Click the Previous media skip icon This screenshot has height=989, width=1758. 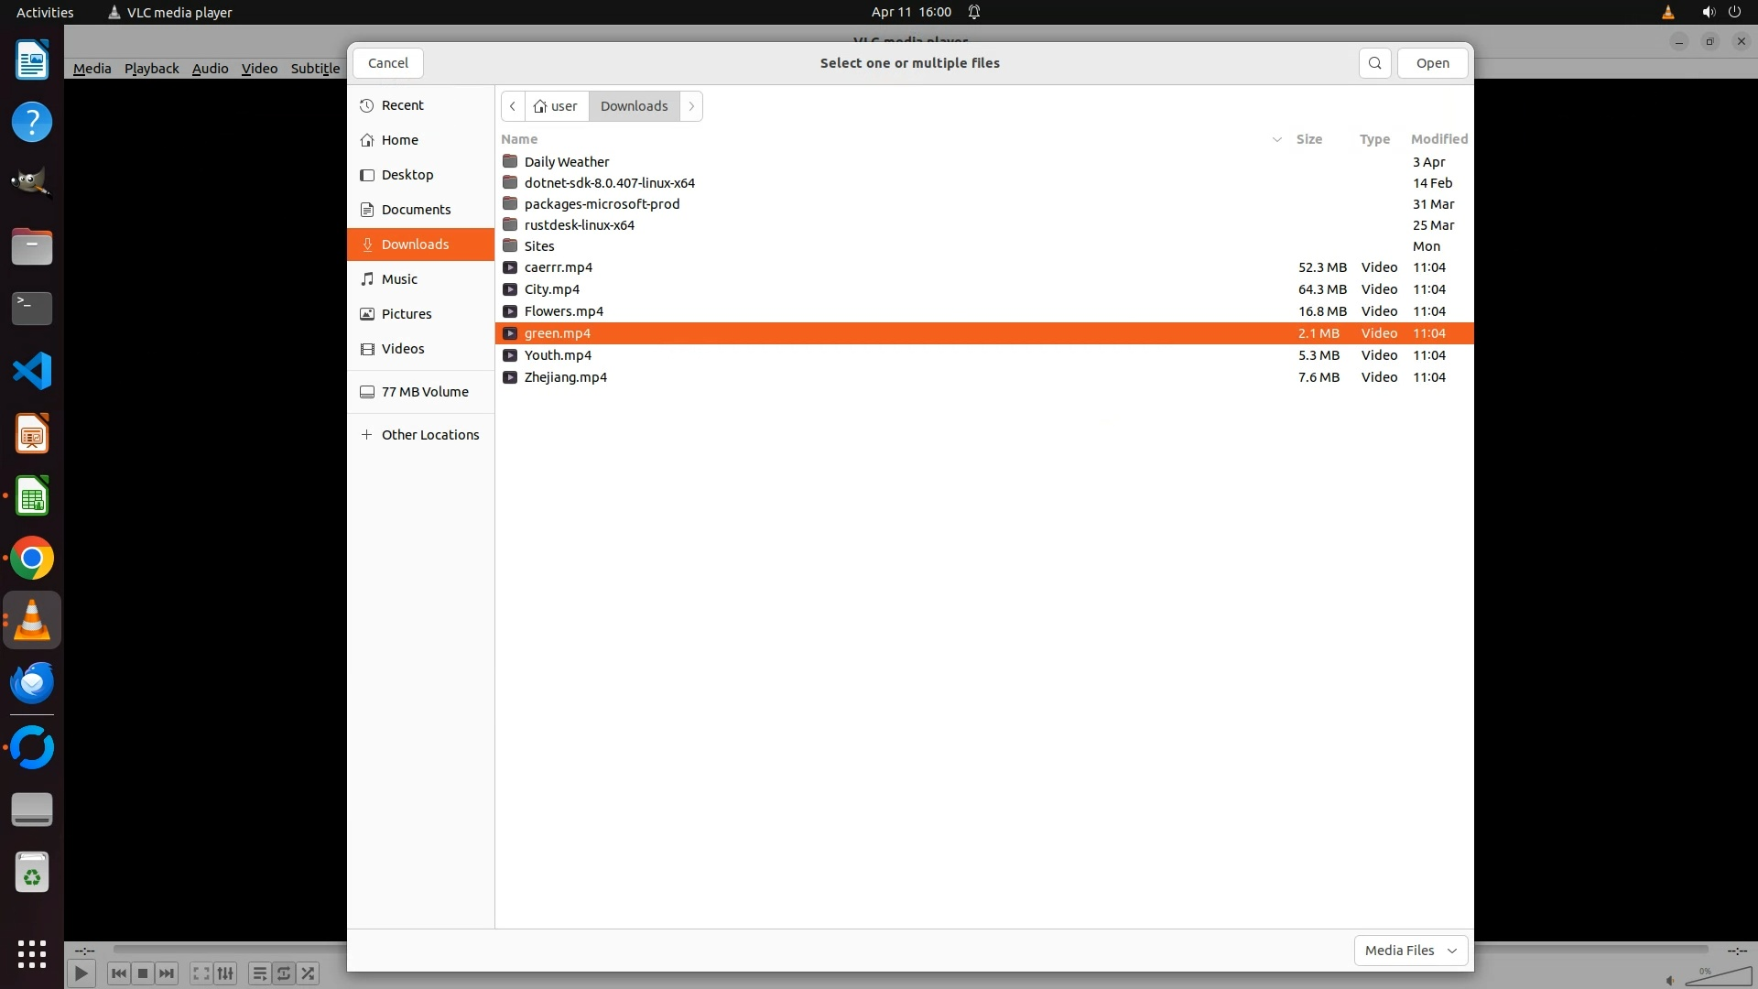pyautogui.click(x=118, y=973)
